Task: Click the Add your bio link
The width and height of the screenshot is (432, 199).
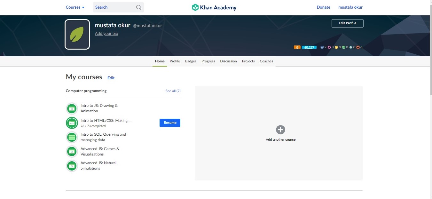Action: (x=106, y=33)
